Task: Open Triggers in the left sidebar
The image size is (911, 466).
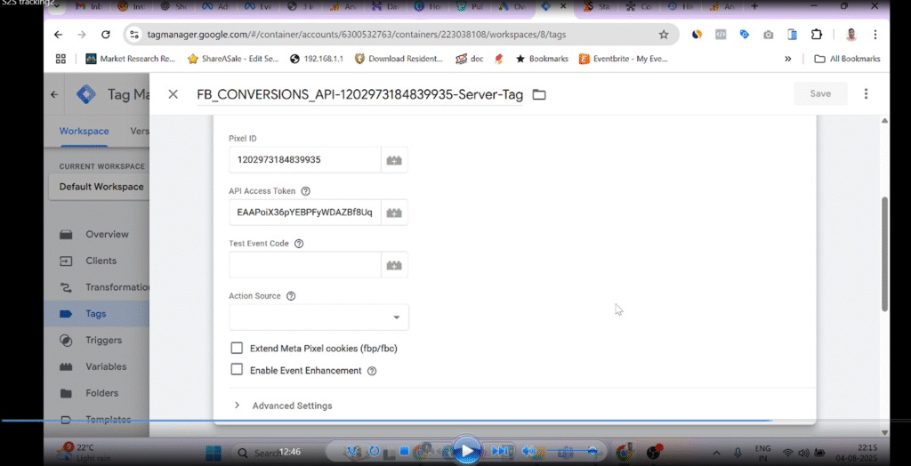Action: 103,340
